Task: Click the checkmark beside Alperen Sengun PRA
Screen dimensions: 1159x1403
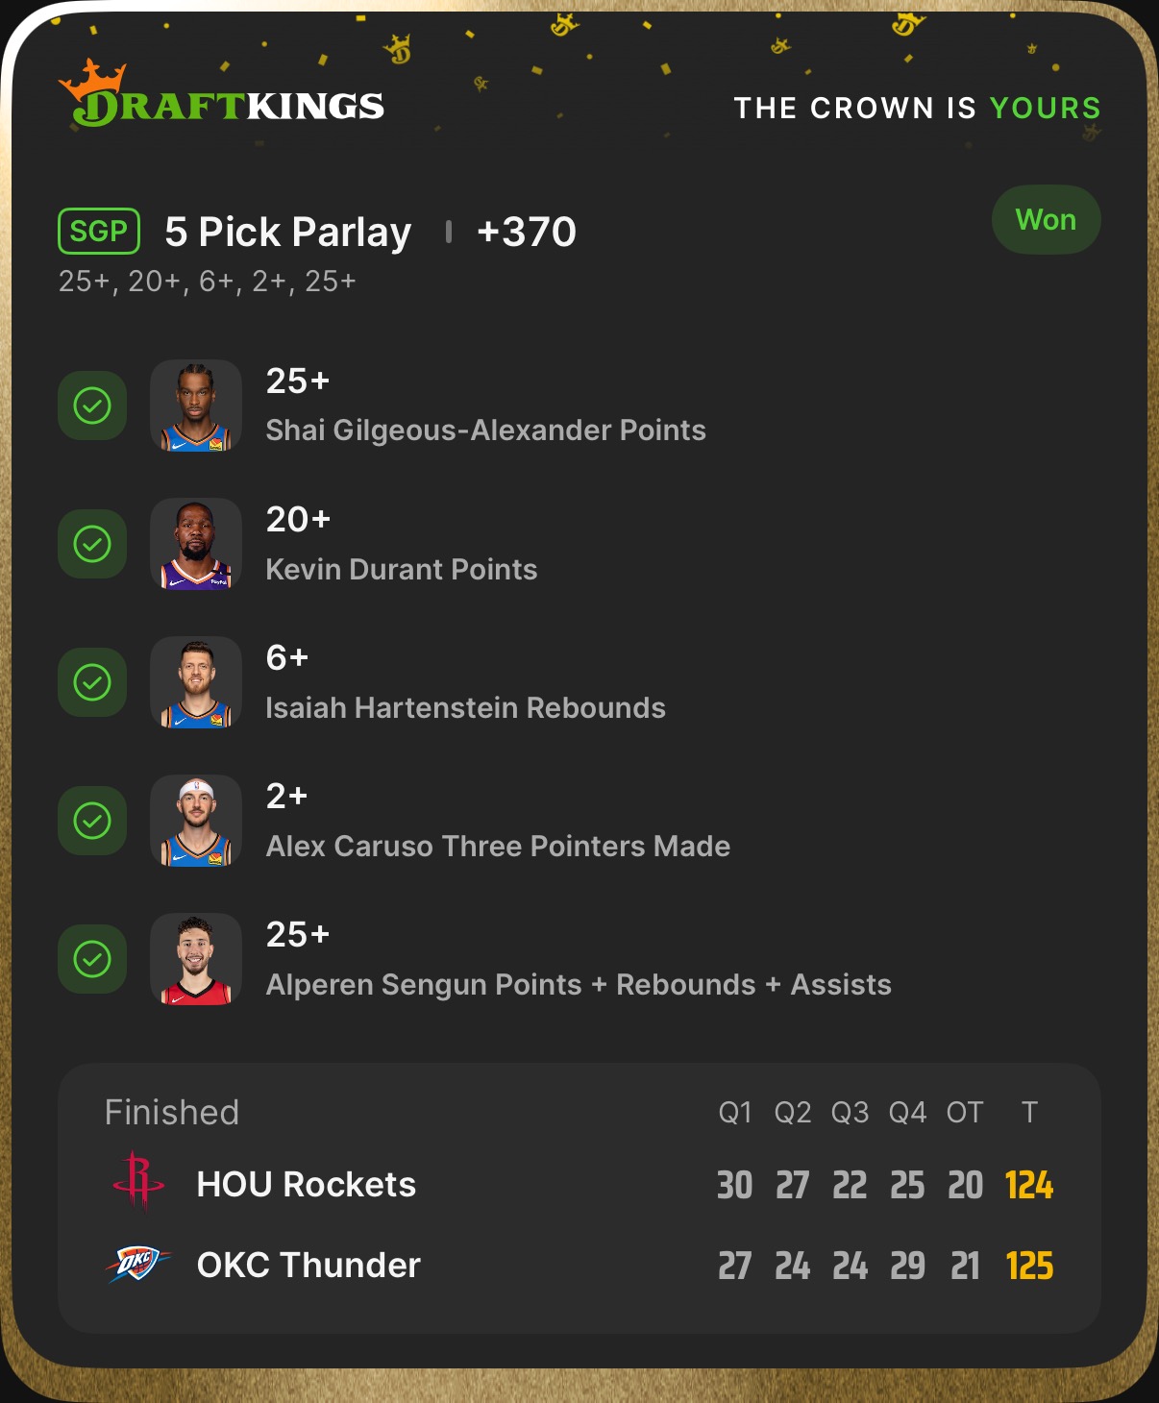Action: [92, 959]
